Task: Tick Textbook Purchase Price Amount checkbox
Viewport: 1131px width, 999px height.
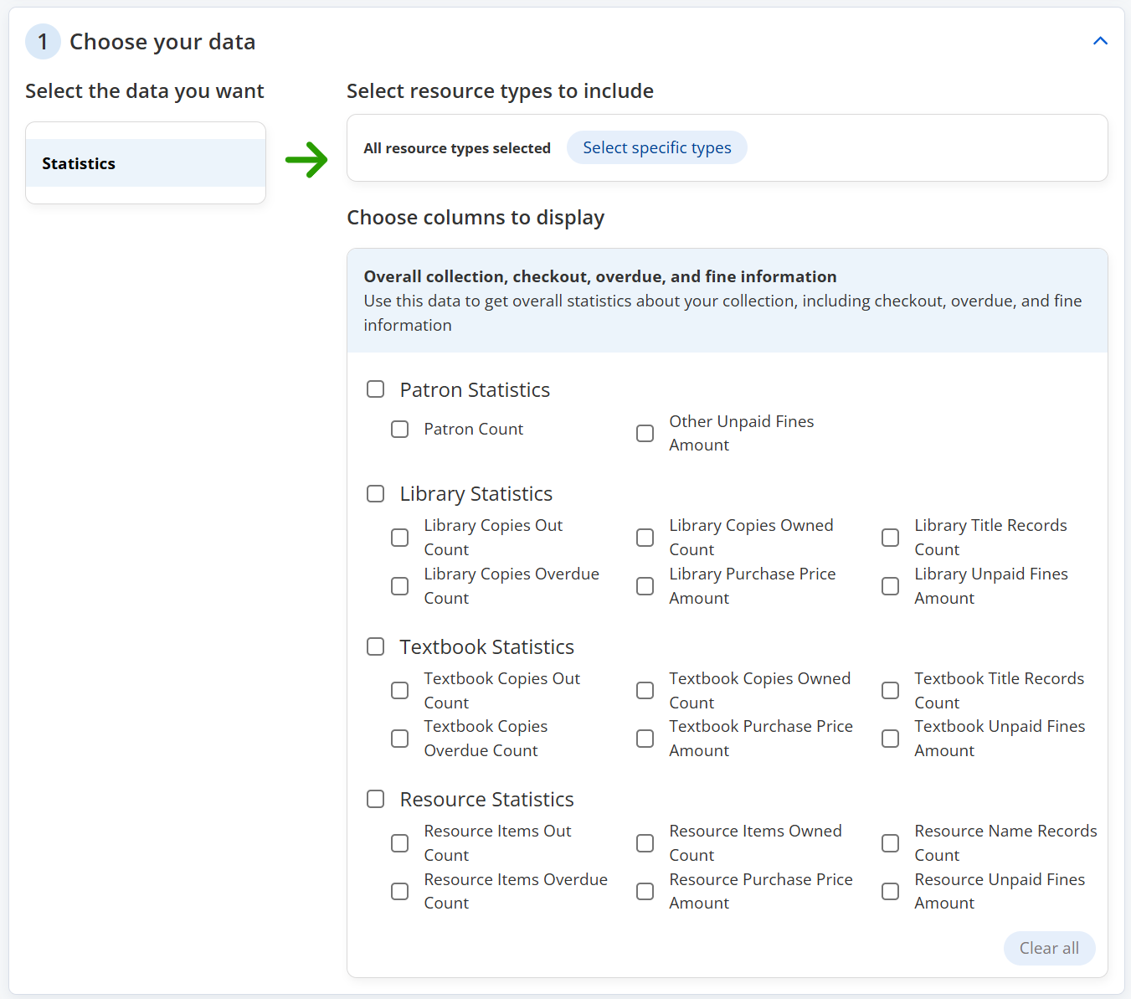Action: point(645,739)
